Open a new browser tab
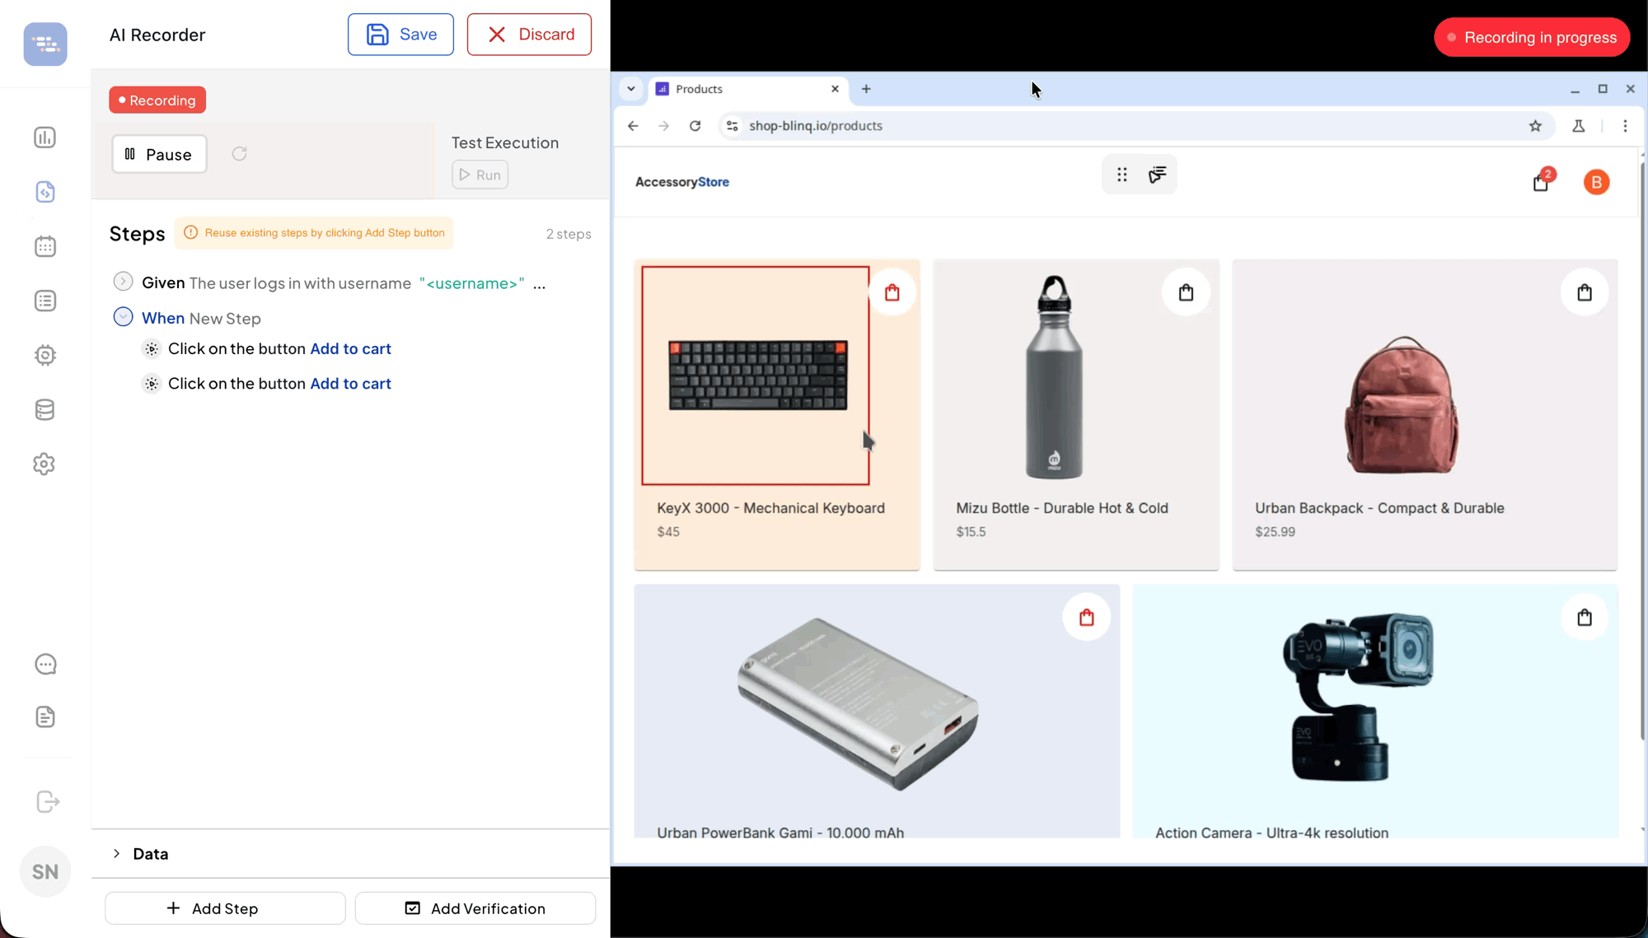The image size is (1648, 938). point(866,89)
